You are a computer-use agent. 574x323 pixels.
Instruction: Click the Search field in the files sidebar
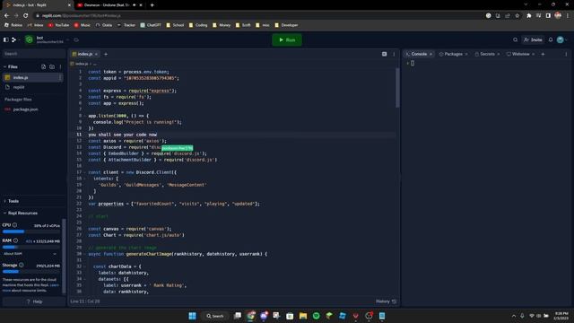(33, 54)
